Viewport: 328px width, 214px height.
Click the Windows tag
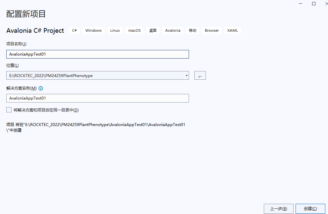pyautogui.click(x=94, y=30)
